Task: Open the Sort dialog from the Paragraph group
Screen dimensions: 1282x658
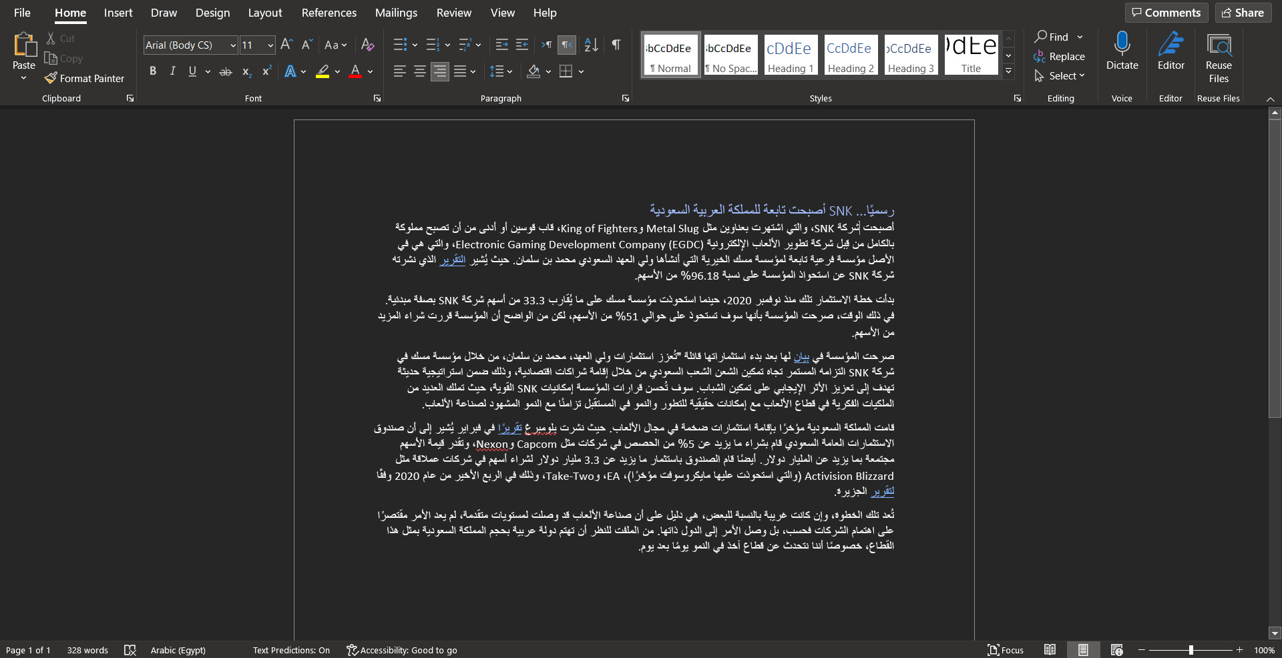Action: [x=590, y=45]
